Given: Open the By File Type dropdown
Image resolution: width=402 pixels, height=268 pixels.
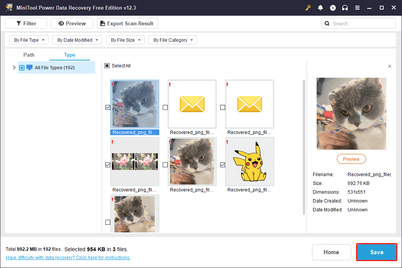Looking at the screenshot, I should click(29, 40).
